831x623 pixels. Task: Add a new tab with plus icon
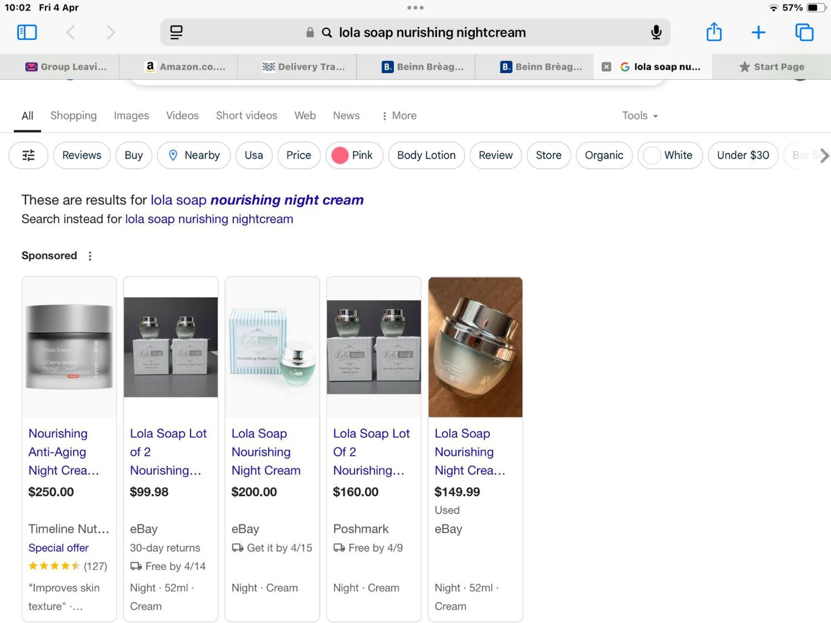758,32
